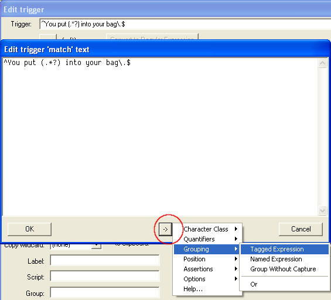
Task: Insert a Tagged Expression group
Action: (x=285, y=249)
